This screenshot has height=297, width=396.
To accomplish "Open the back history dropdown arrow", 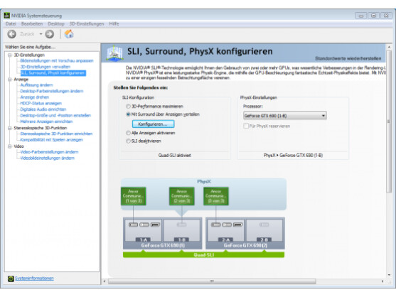I will pyautogui.click(x=41, y=34).
